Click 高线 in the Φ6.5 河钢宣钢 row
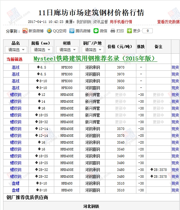Screen dimensions: 180x210 coord(16,74)
